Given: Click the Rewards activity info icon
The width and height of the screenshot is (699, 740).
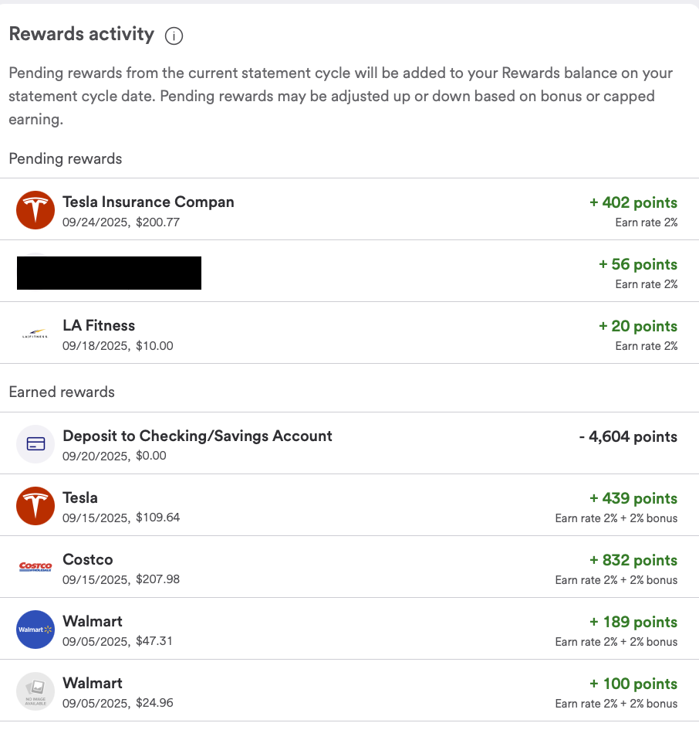Looking at the screenshot, I should [174, 36].
